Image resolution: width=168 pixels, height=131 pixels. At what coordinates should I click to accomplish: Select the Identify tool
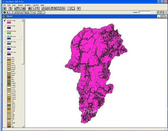point(4,12)
